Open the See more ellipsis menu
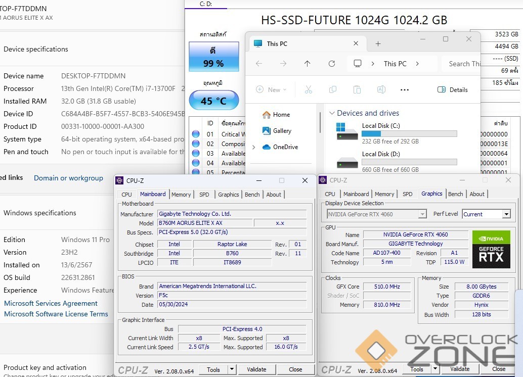523x377 pixels. [x=404, y=89]
